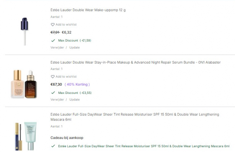Click the purple 40% Korting label
235x152 pixels.
[x=77, y=84]
